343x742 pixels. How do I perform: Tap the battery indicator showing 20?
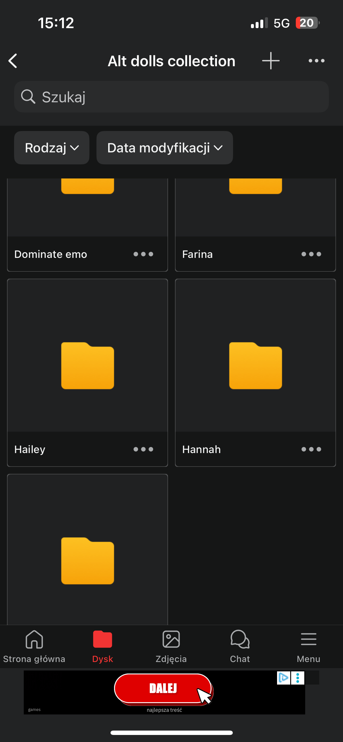(307, 23)
